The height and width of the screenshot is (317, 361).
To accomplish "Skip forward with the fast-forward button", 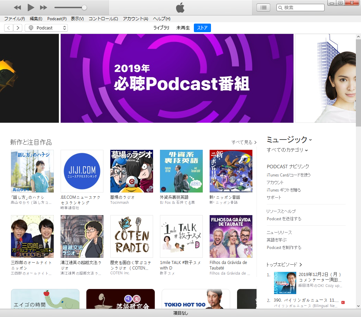I will (43, 8).
